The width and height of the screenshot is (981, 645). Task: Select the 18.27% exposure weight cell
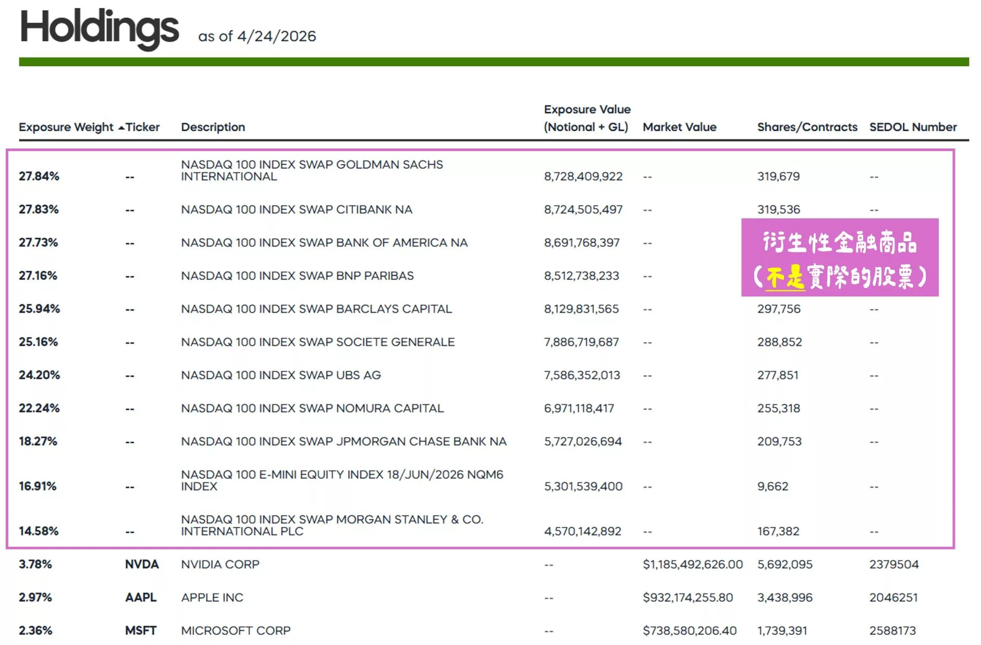point(38,441)
